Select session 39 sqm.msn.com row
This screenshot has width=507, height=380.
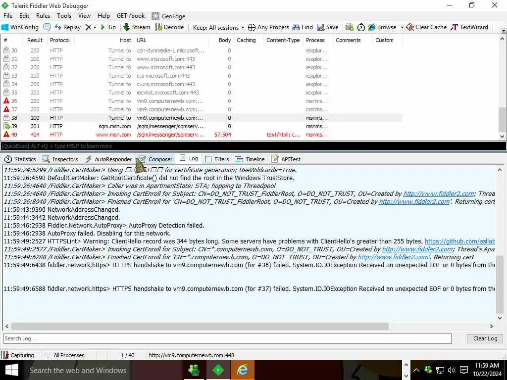(201, 126)
